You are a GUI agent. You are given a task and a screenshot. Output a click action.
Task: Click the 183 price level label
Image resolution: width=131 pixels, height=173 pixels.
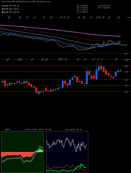pos(126,80)
